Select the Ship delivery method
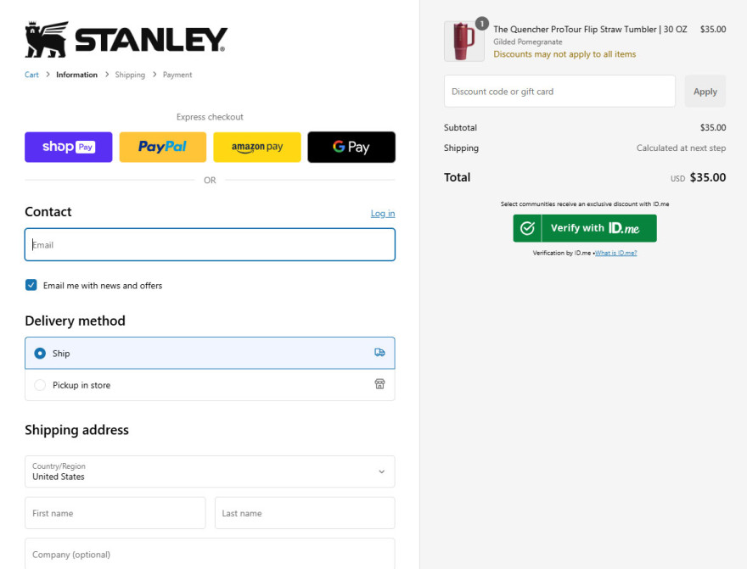The height and width of the screenshot is (569, 747). click(210, 353)
